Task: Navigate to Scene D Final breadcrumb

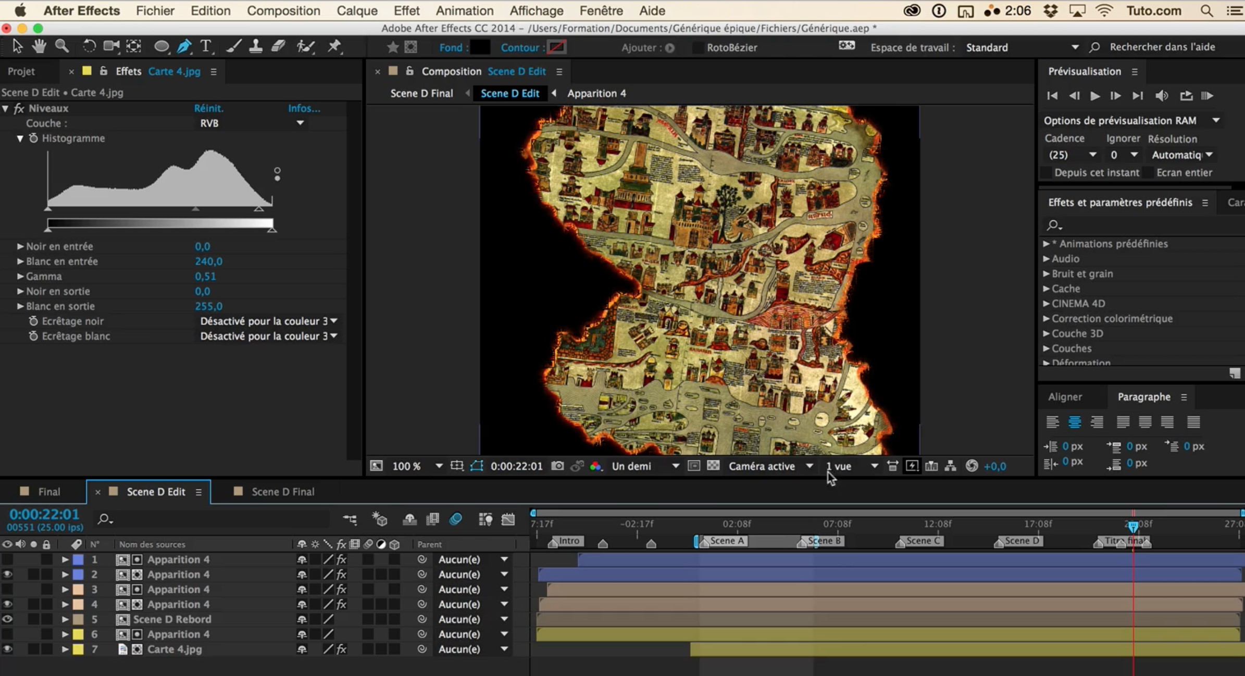Action: [421, 93]
